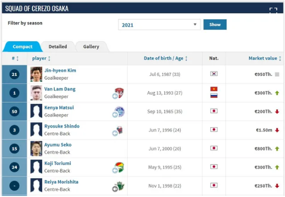Image resolution: width=285 pixels, height=197 pixels.
Task: Switch to the Detailed tab
Action: tap(58, 47)
